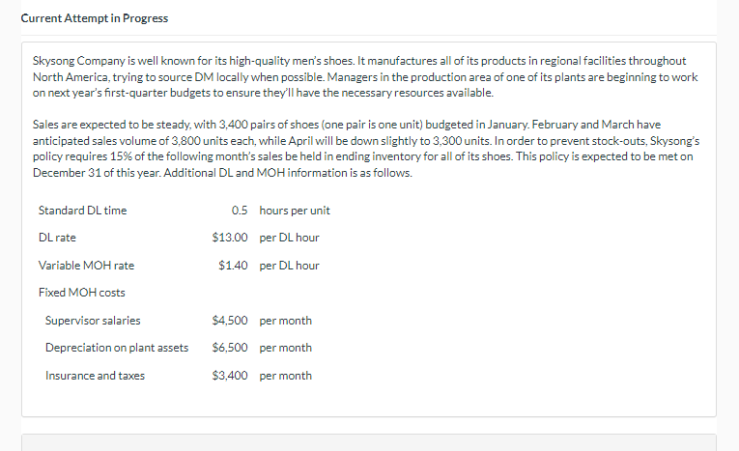The image size is (739, 451).
Task: Click the Insurance and taxes label
Action: pyautogui.click(x=95, y=376)
